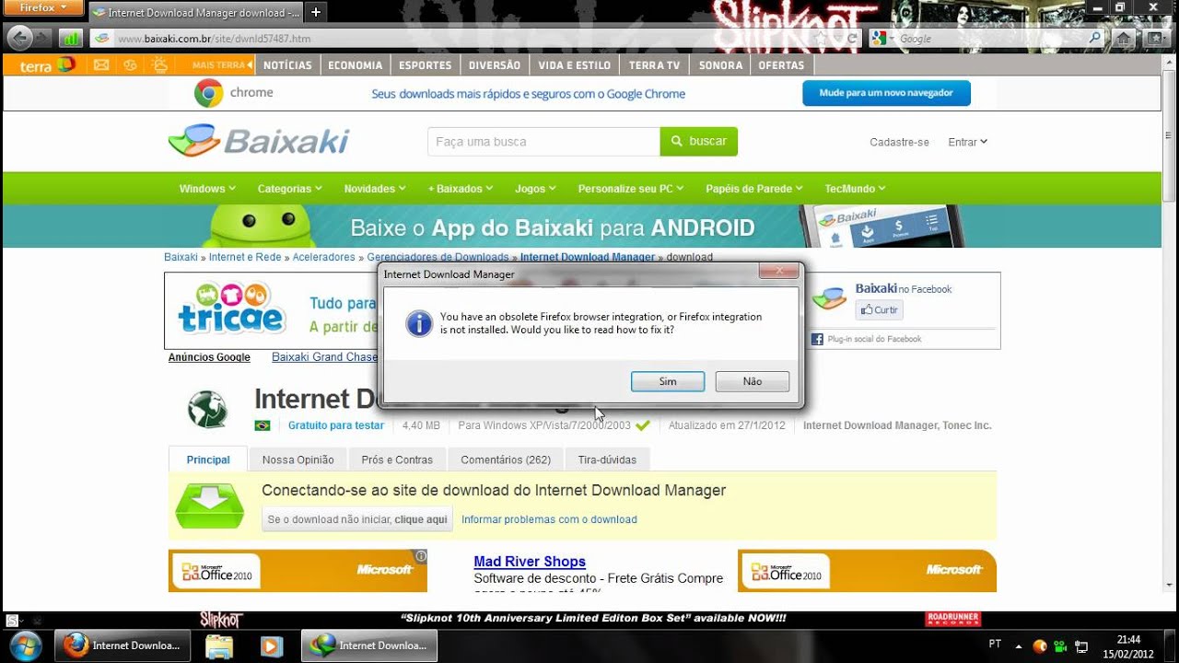Viewport: 1179px width, 663px height.
Task: Expand the Novidades dropdown menu
Action: pos(375,189)
